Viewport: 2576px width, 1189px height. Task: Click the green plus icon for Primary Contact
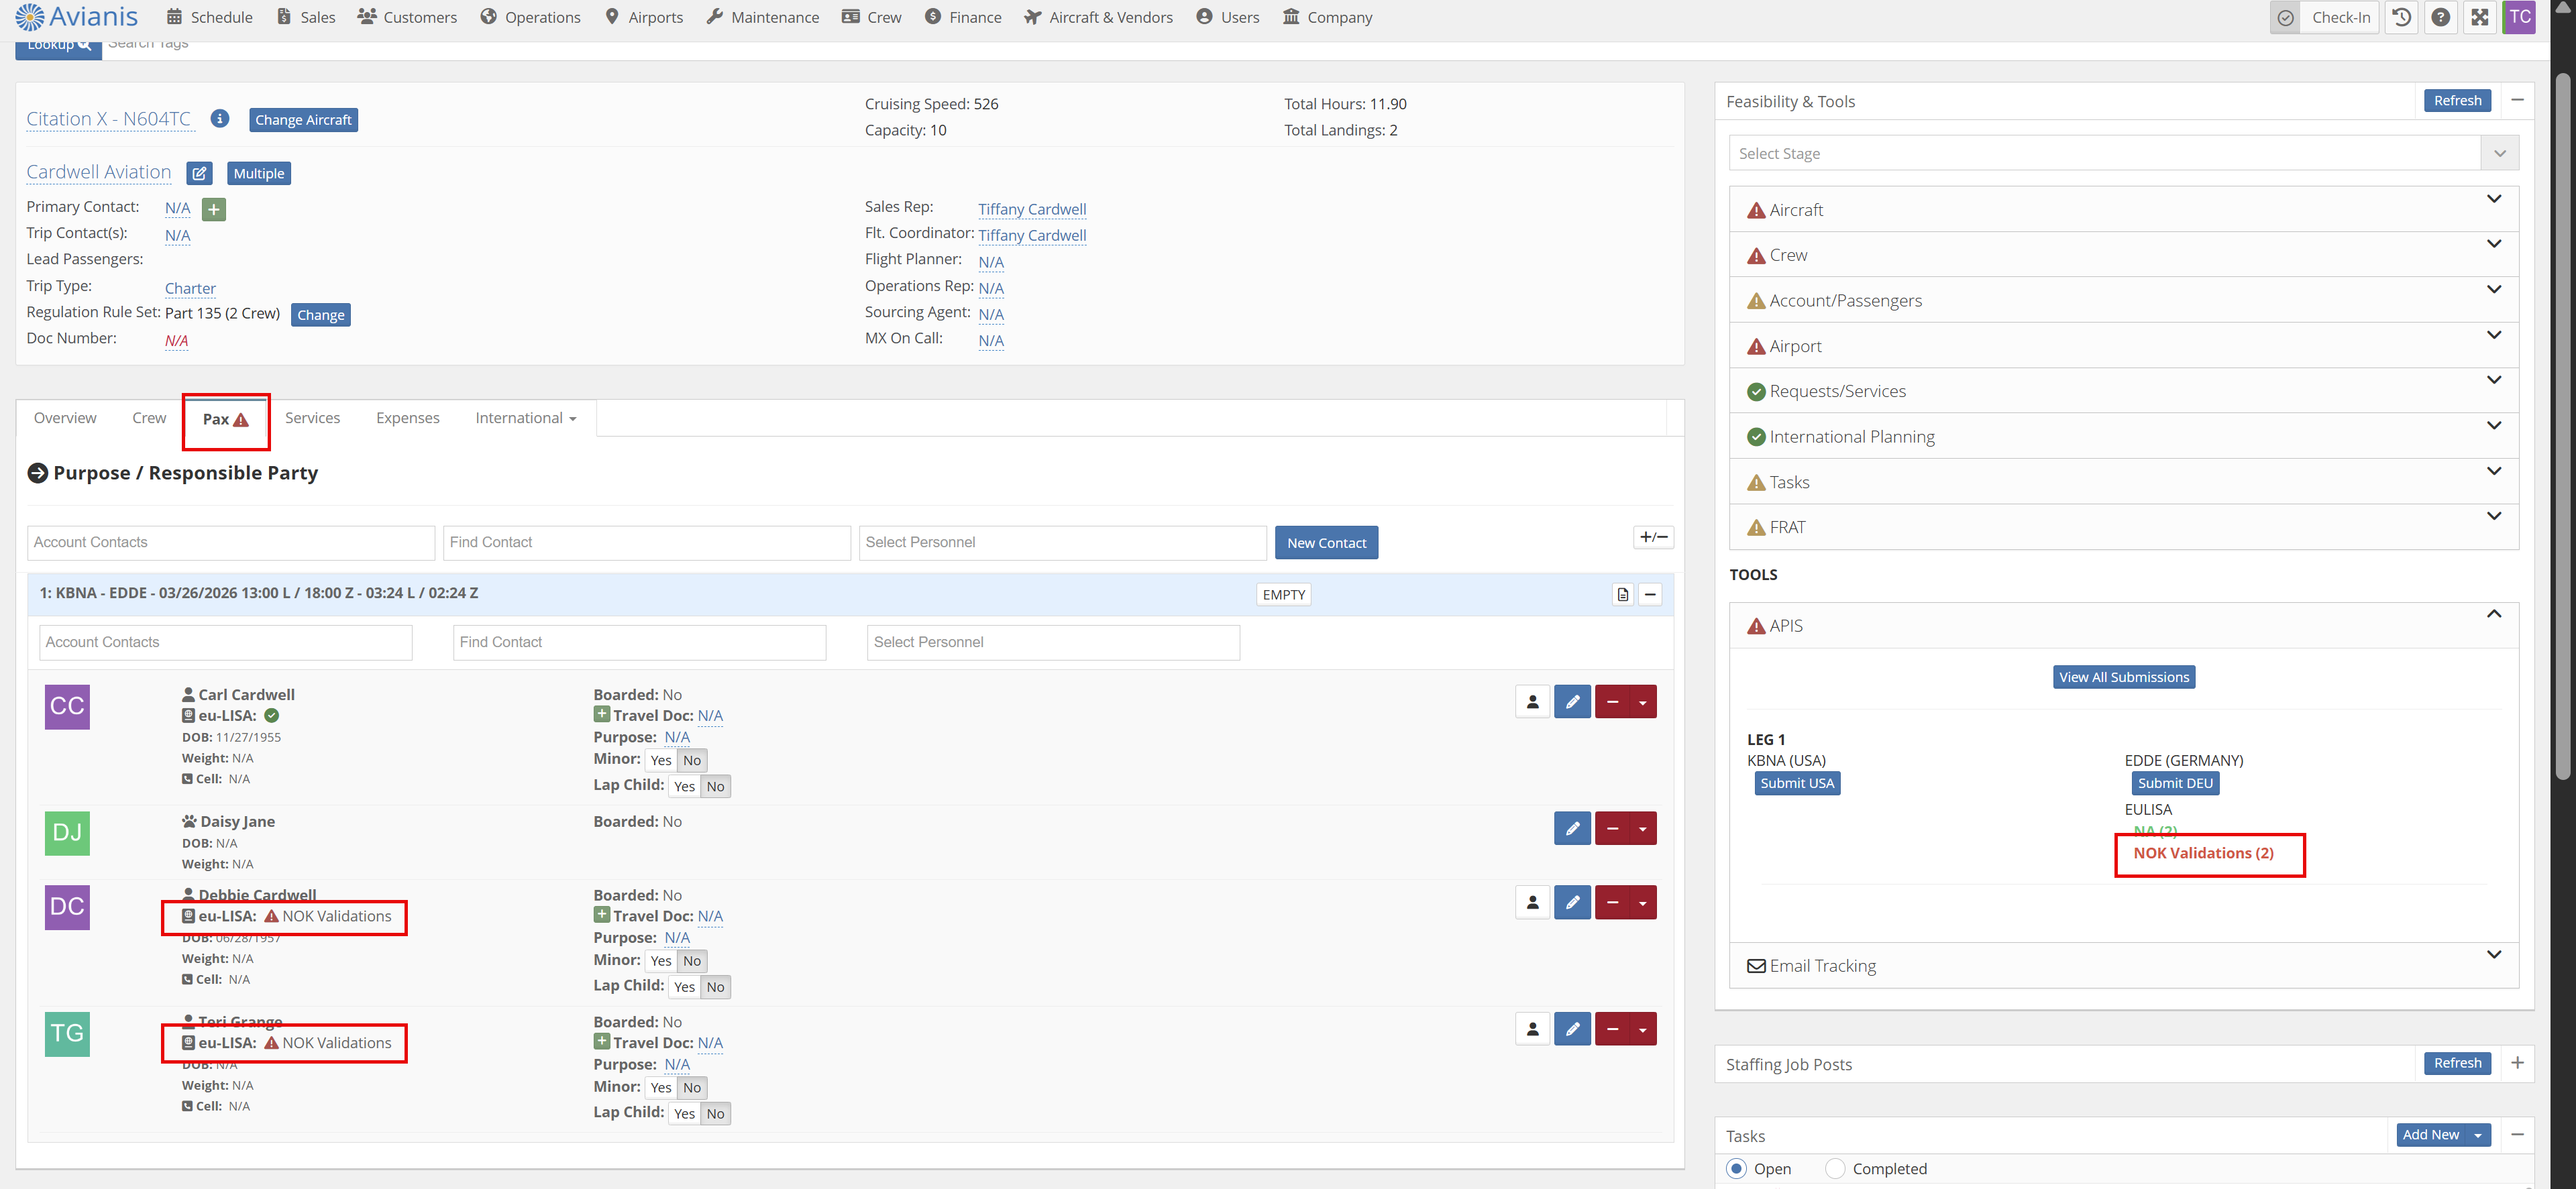pos(214,209)
